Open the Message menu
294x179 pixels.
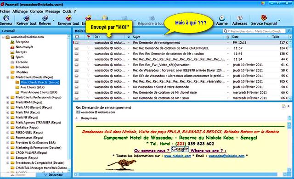pos(53,11)
